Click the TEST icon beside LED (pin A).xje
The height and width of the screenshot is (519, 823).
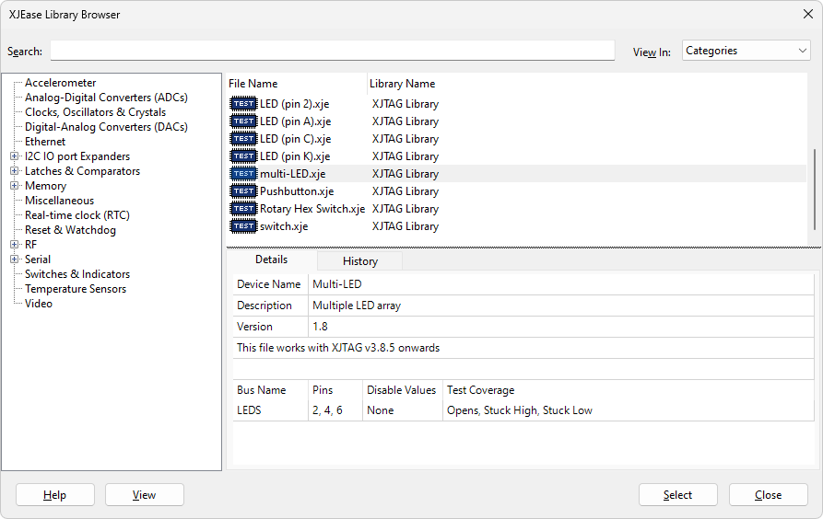(243, 121)
